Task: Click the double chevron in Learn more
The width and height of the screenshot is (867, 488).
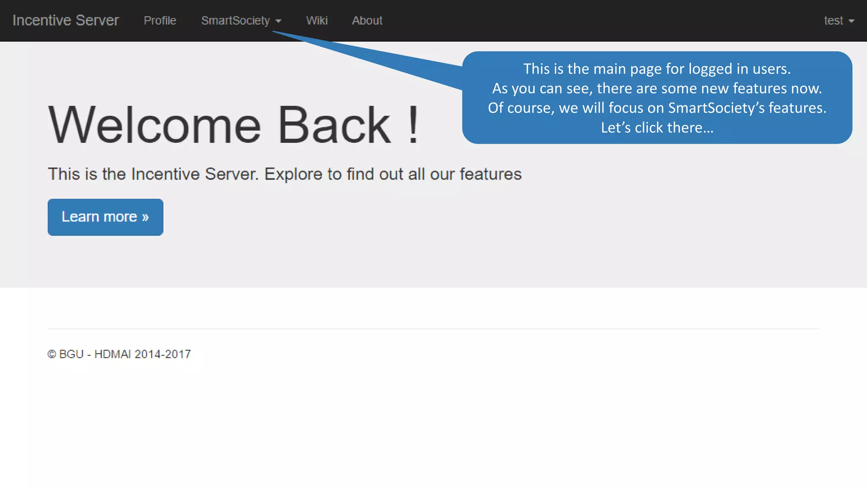Action: pos(145,217)
